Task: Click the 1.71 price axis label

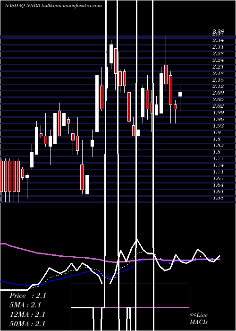Action: point(218,172)
